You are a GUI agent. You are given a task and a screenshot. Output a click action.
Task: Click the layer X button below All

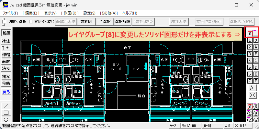pos(253,95)
